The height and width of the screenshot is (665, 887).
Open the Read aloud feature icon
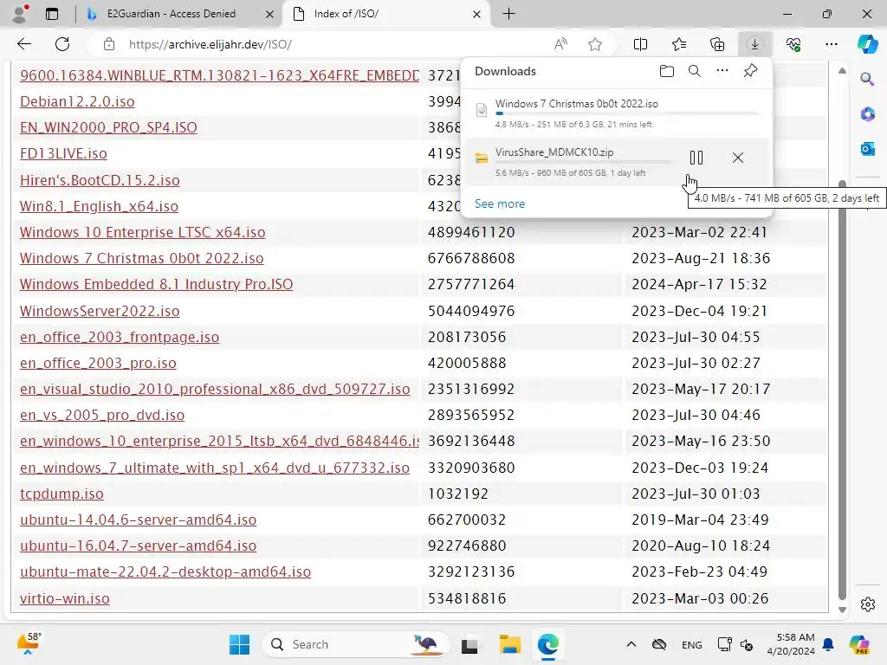click(560, 44)
